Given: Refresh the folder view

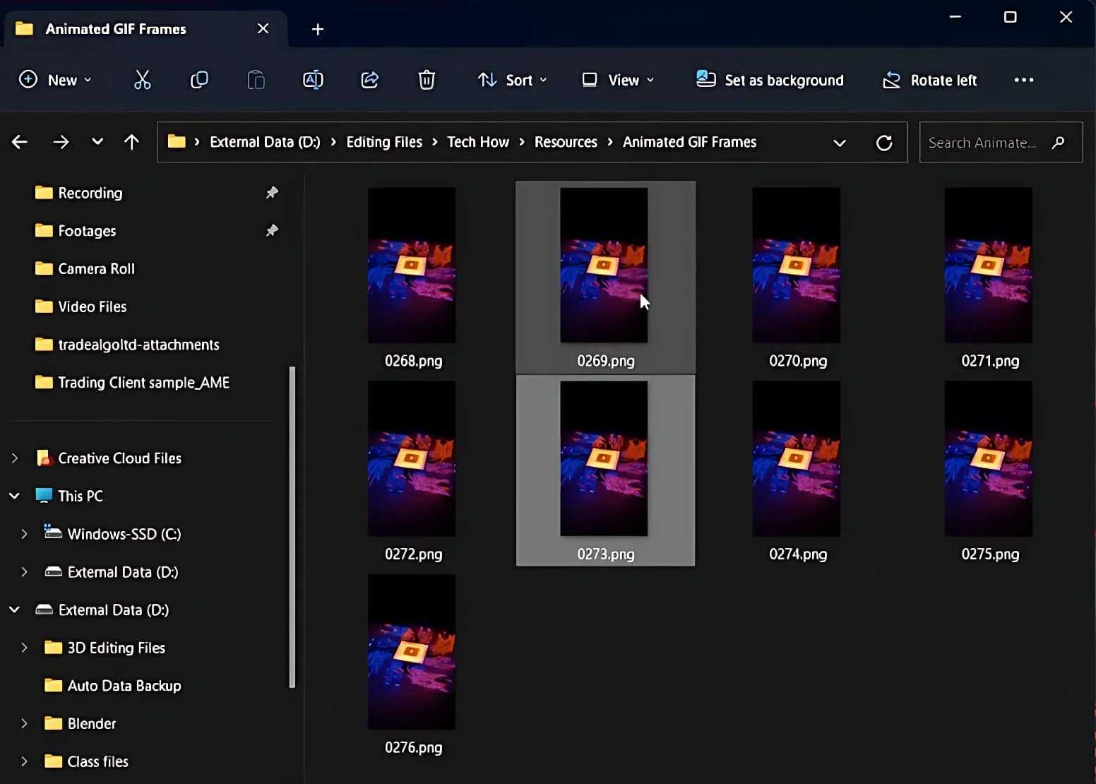Looking at the screenshot, I should (x=884, y=143).
